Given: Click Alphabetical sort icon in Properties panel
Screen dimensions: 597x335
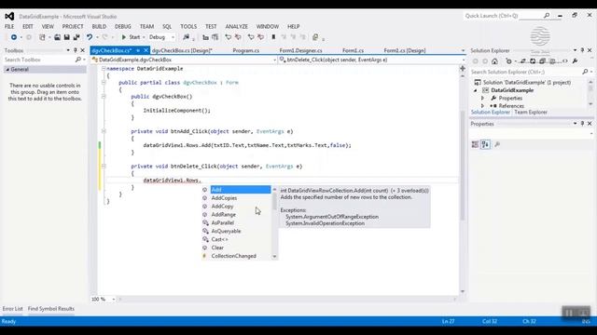Looking at the screenshot, I should 485,144.
